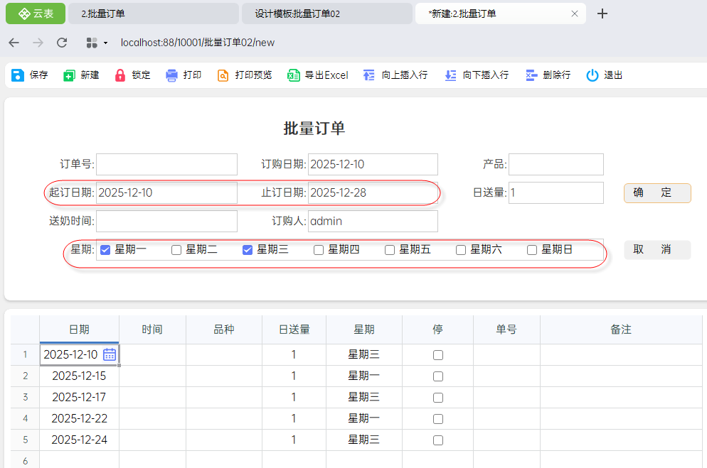Tick the 停 checkbox for 2025-12-15 row
This screenshot has height=468, width=707.
438,376
